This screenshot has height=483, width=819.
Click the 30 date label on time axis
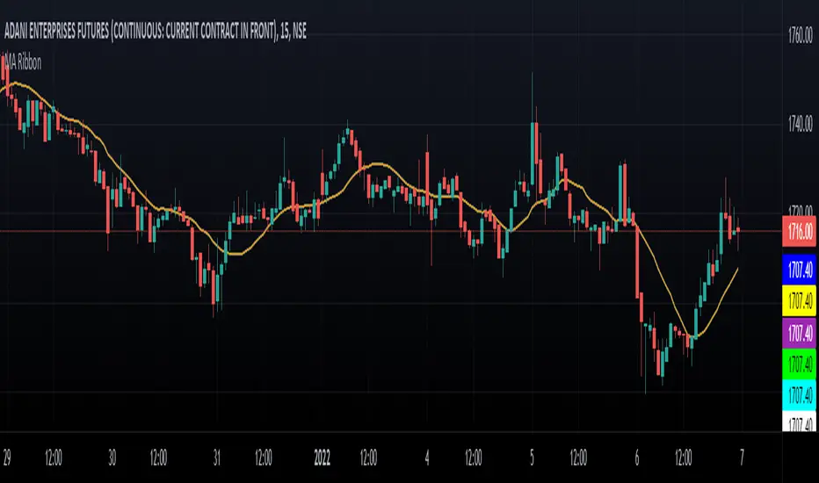click(x=112, y=458)
